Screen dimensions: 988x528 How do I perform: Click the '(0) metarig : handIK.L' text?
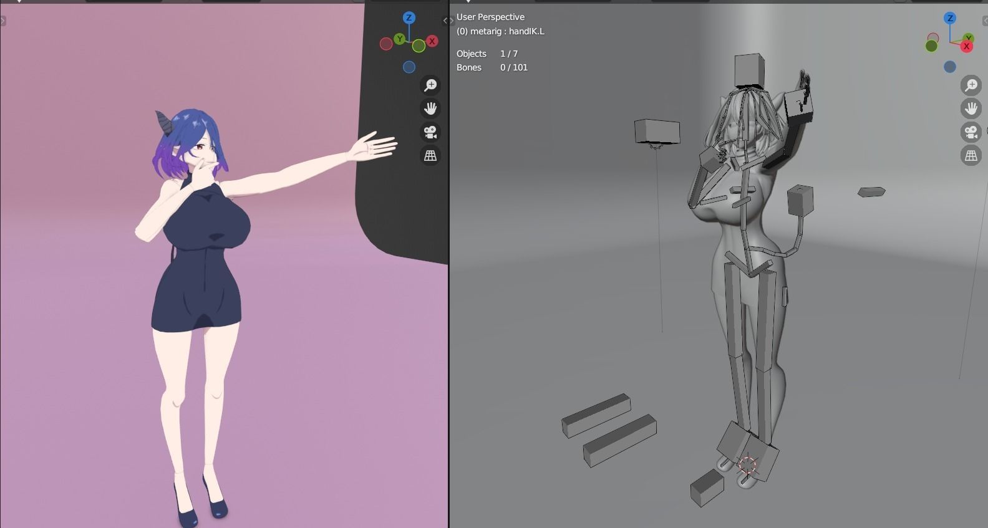(500, 31)
